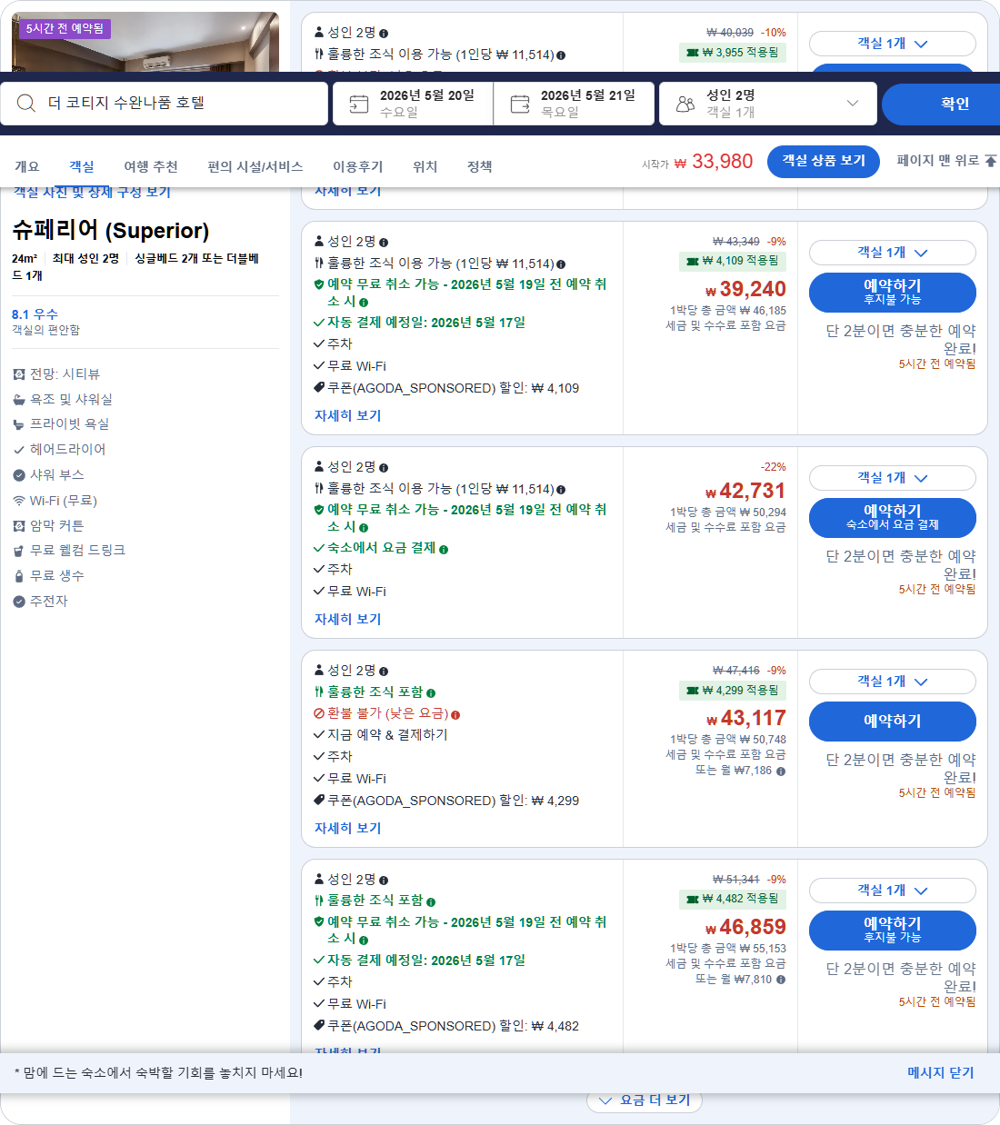The width and height of the screenshot is (1000, 1125).
Task: Click the info icon beside 또는 월 ₩7,810
Action: (x=781, y=981)
